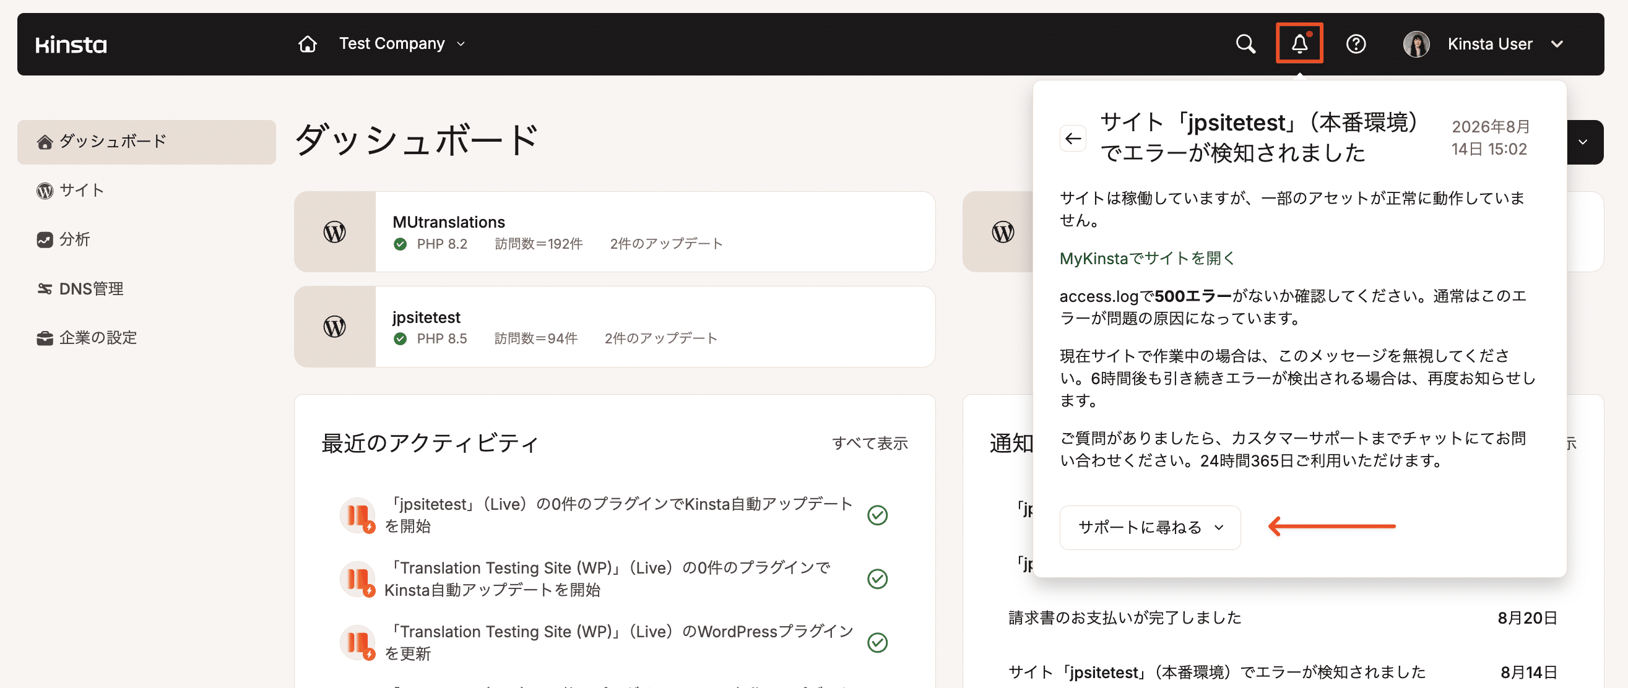Click the WordPress icon on the partially hidden site card
1628x688 pixels.
point(1002,232)
